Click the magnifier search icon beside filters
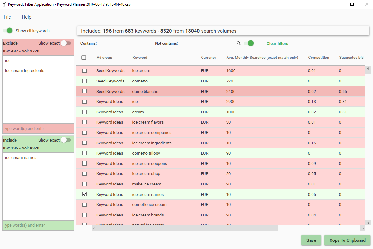Viewport: 373px width, 249px height. point(239,43)
